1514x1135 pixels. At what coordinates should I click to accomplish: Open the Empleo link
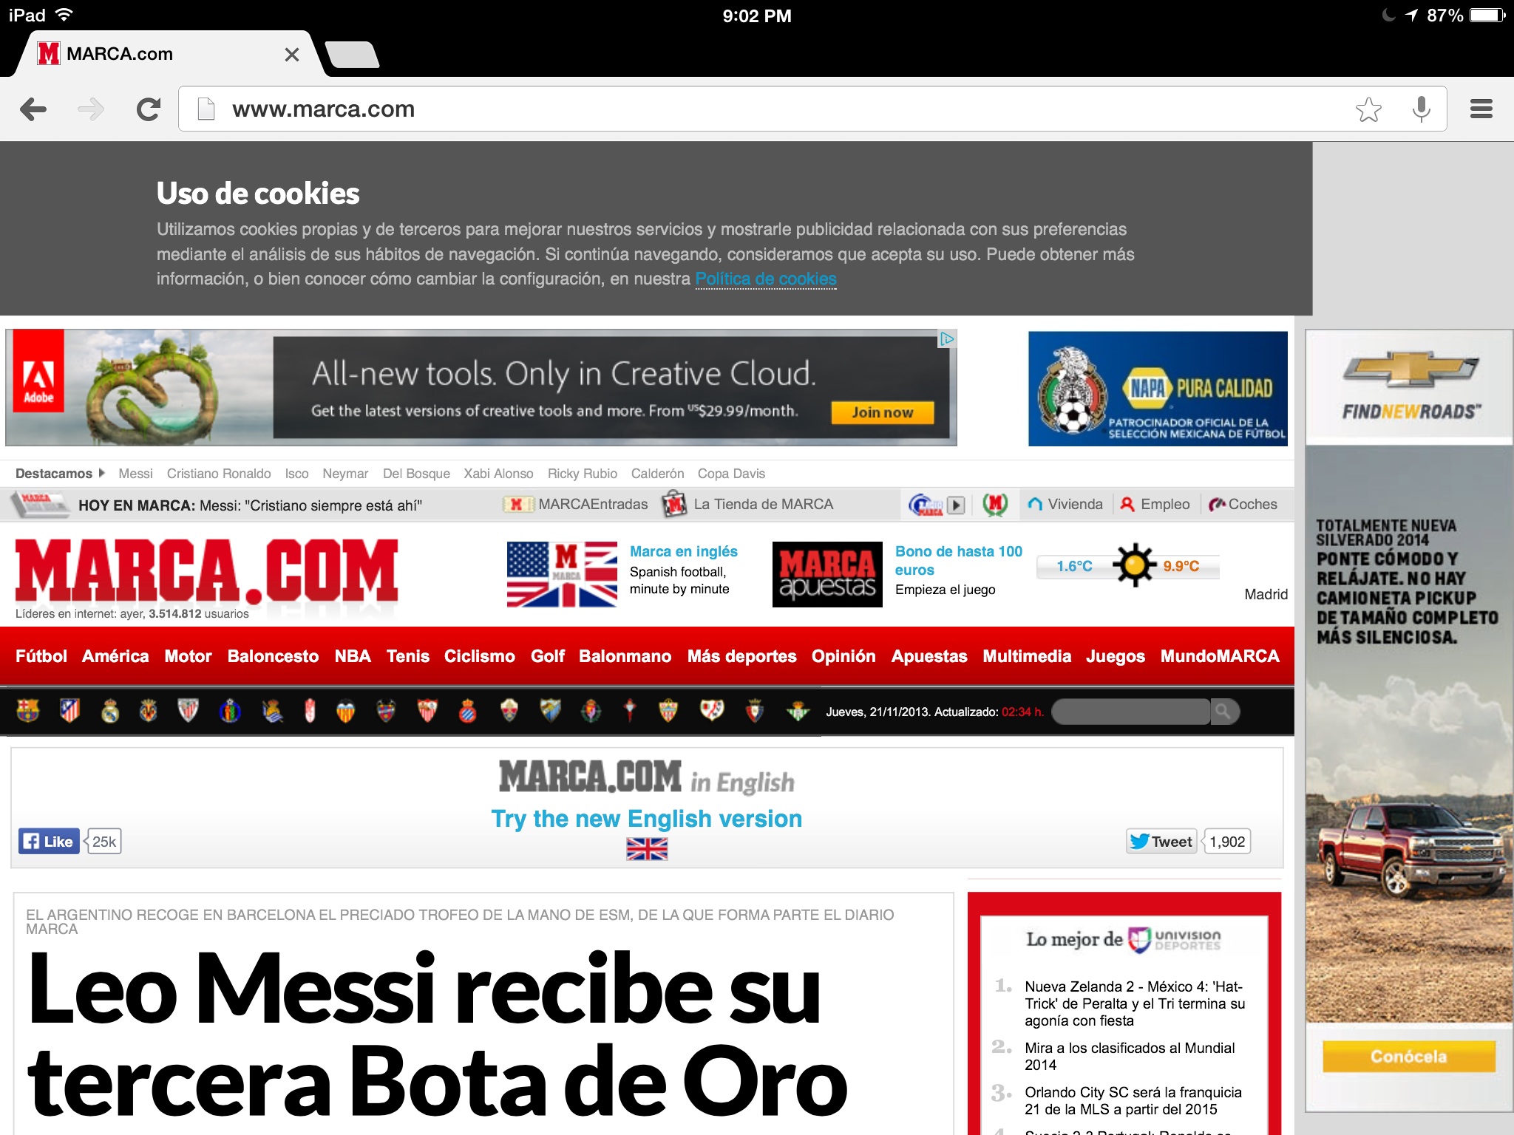click(x=1155, y=505)
